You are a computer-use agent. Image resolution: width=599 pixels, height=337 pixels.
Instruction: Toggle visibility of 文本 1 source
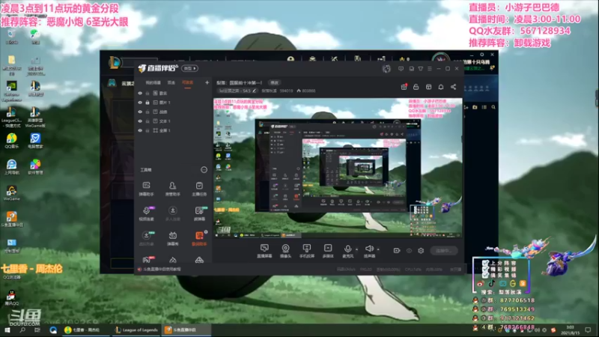click(x=140, y=121)
